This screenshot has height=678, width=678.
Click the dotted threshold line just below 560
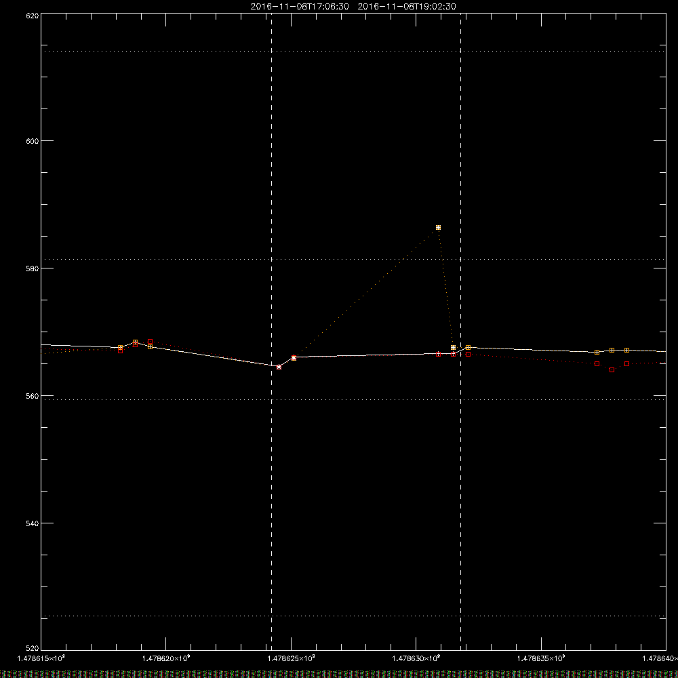pyautogui.click(x=353, y=399)
